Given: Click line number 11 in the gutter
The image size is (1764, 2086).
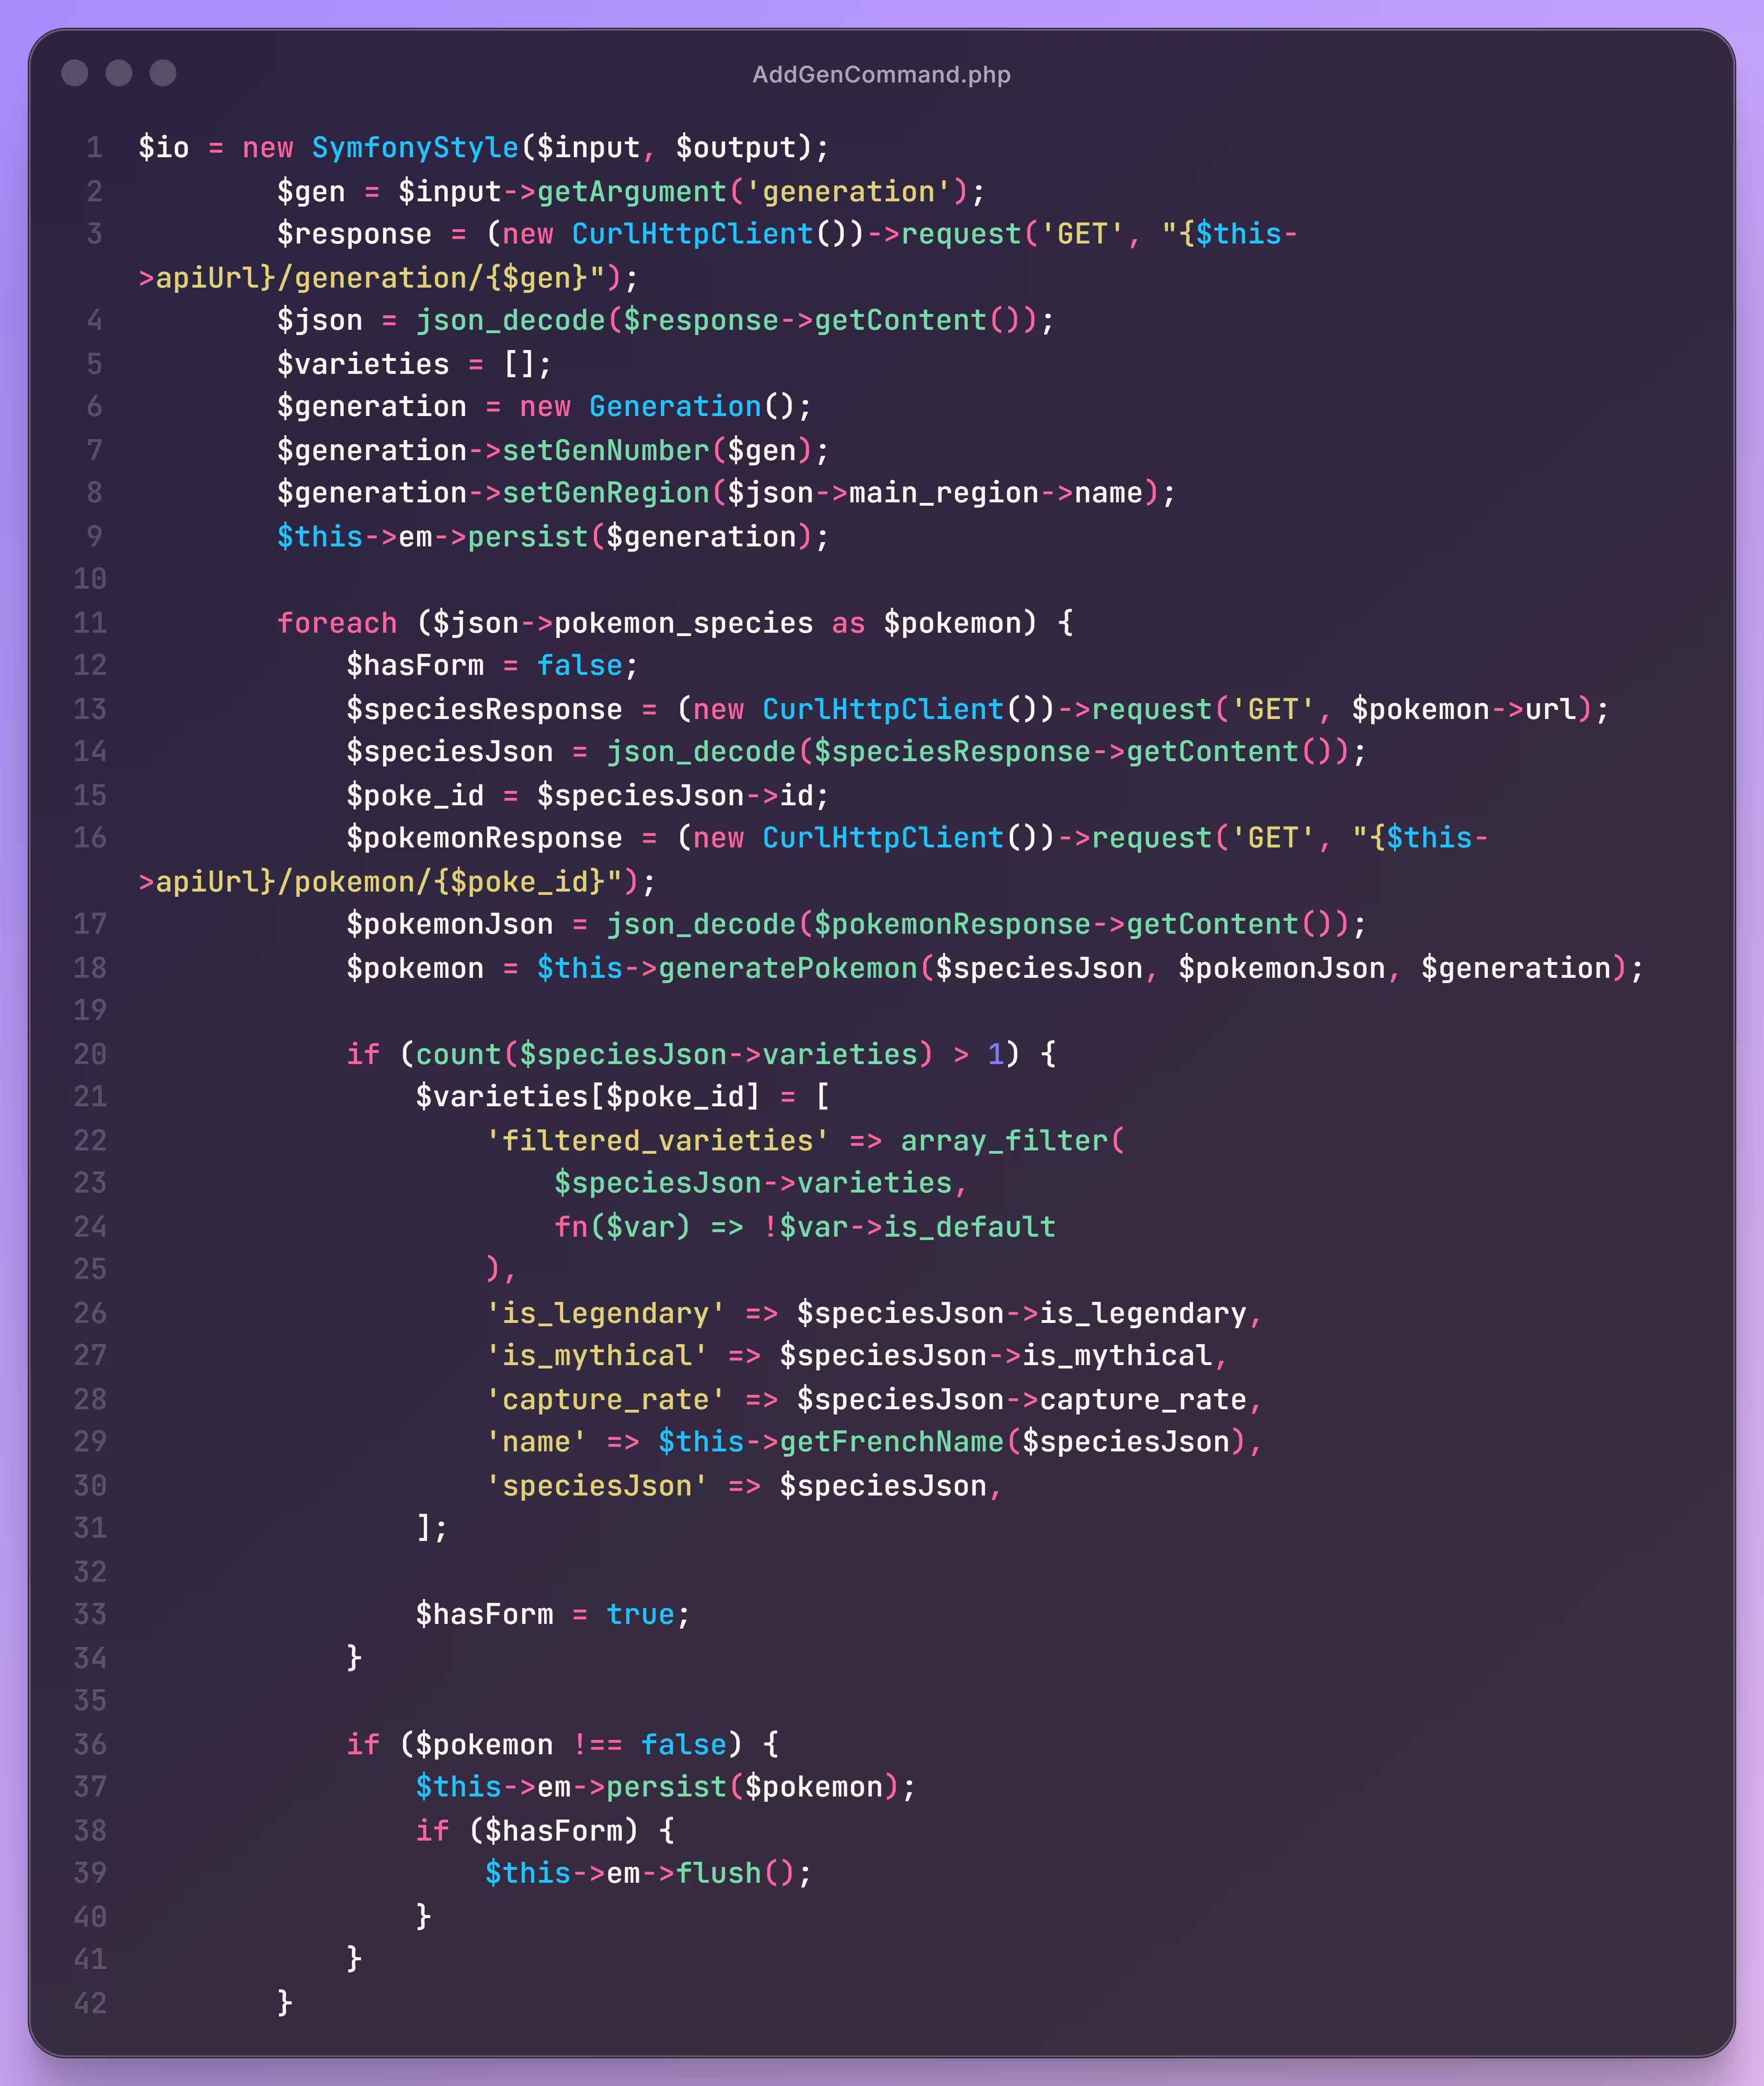Looking at the screenshot, I should (x=90, y=623).
